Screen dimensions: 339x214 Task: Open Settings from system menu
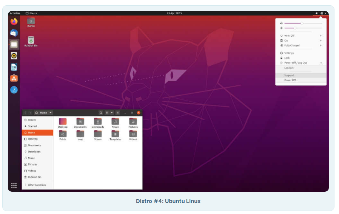coord(301,53)
